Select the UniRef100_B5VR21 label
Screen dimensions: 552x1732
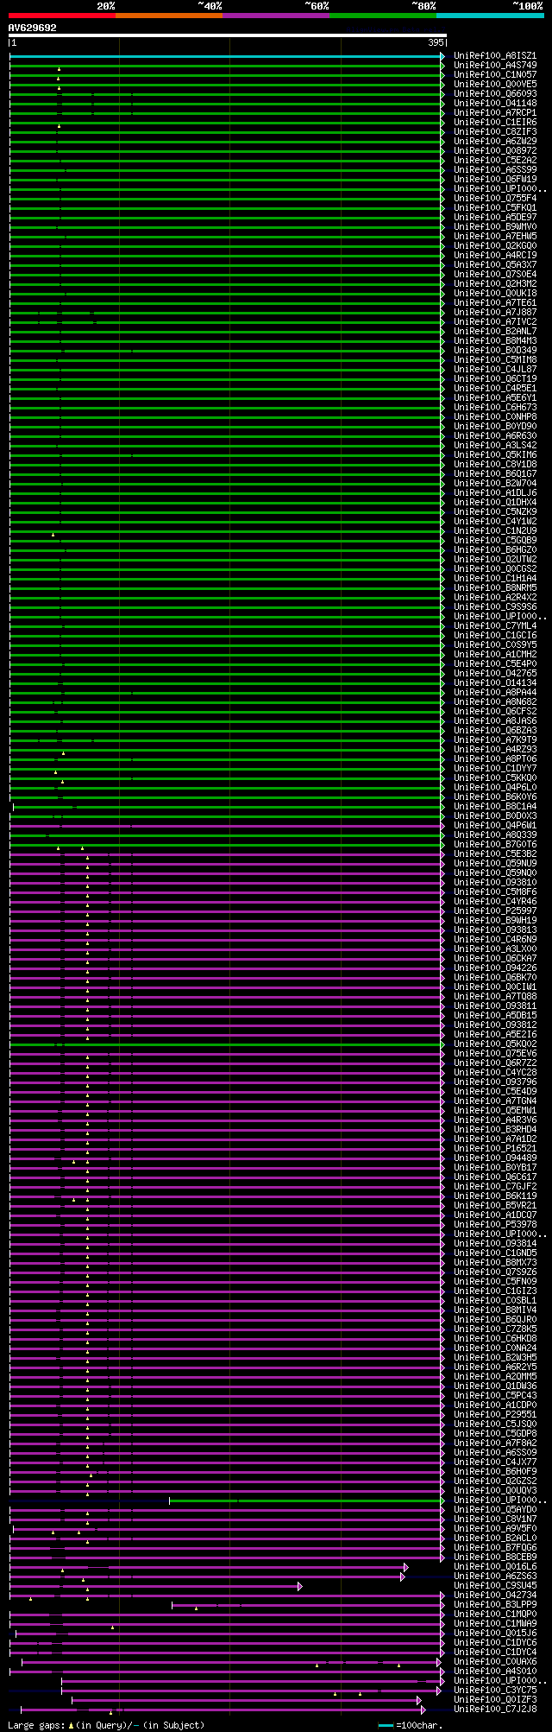coord(495,1206)
